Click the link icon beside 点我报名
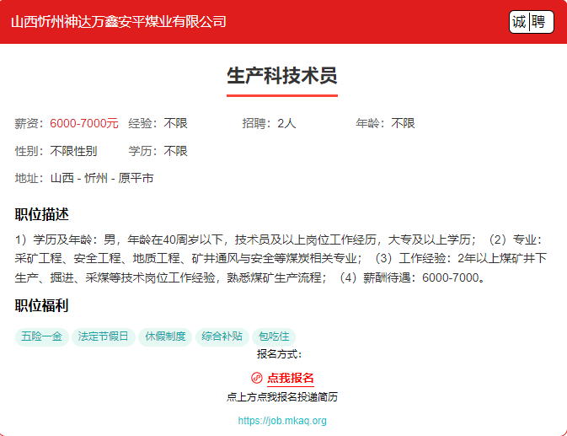This screenshot has width=567, height=436. pyautogui.click(x=256, y=378)
